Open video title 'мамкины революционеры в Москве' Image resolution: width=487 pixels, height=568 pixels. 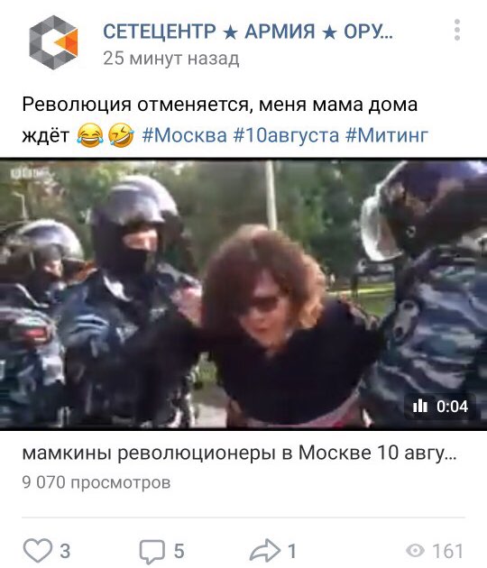pos(240,453)
